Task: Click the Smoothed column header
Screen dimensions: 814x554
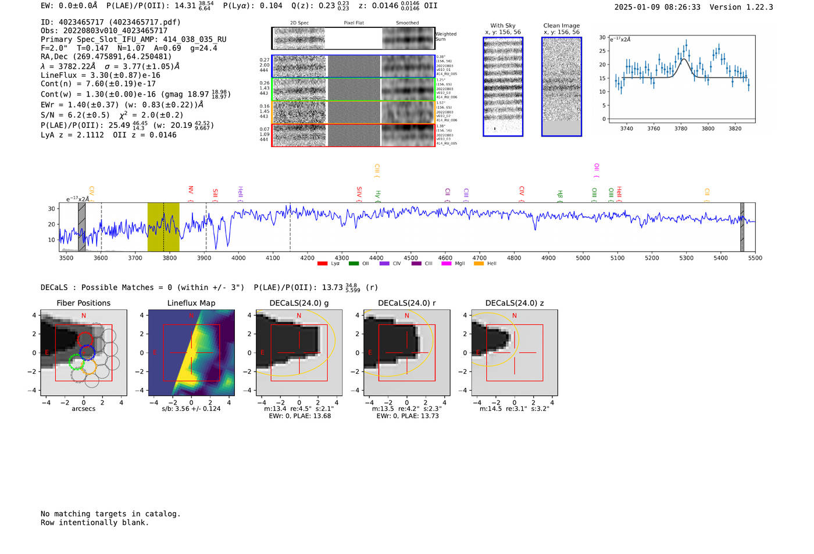Action: pyautogui.click(x=408, y=23)
